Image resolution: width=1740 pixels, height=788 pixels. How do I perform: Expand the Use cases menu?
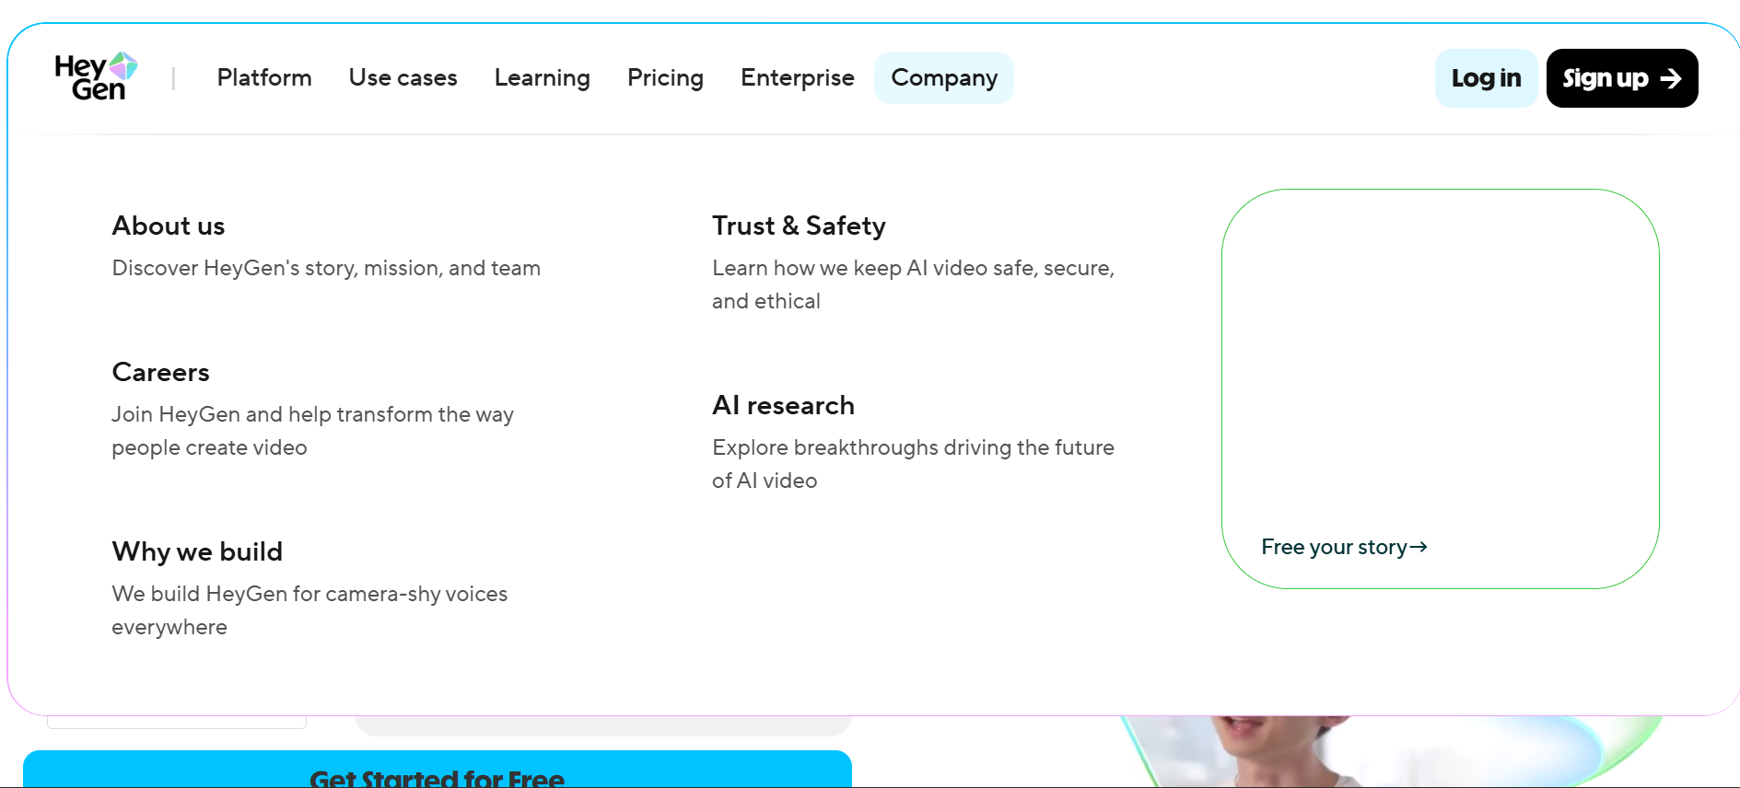tap(403, 78)
